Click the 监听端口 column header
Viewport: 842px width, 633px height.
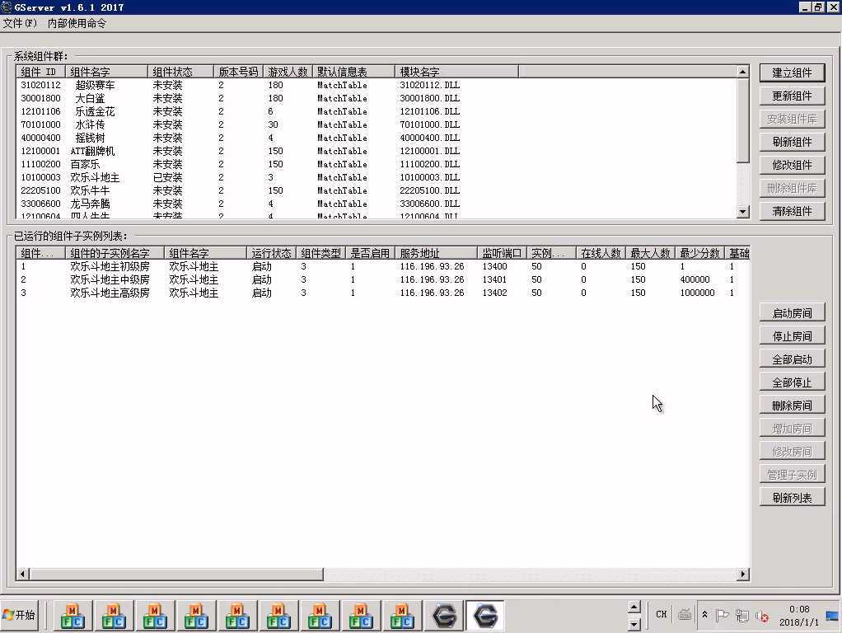click(x=502, y=253)
